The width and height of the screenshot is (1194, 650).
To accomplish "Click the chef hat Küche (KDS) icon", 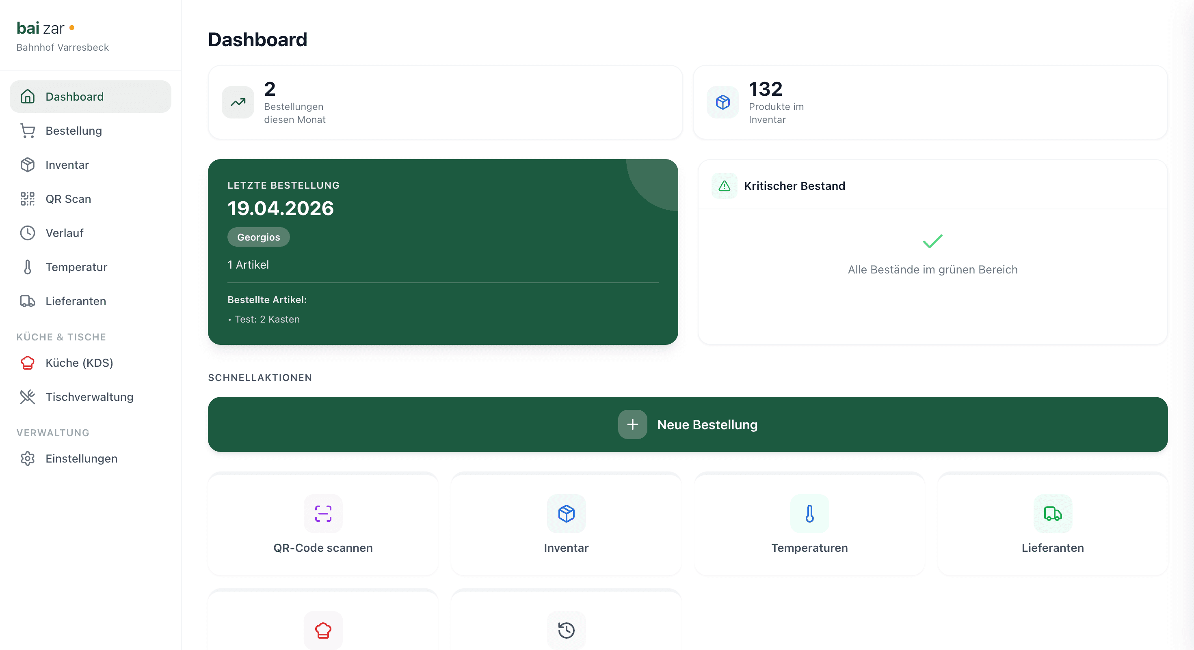I will tap(27, 363).
